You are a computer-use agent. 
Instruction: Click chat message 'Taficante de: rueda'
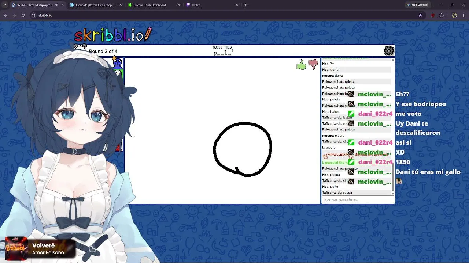click(337, 193)
